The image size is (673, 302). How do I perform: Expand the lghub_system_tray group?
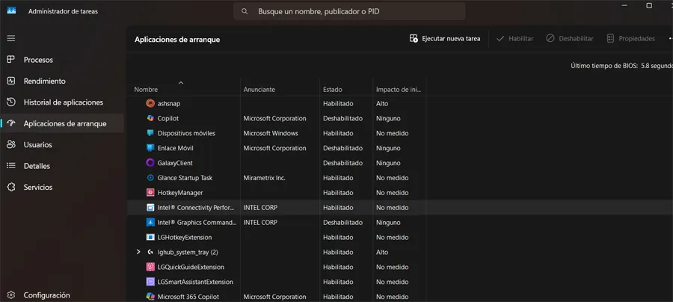[x=138, y=253]
